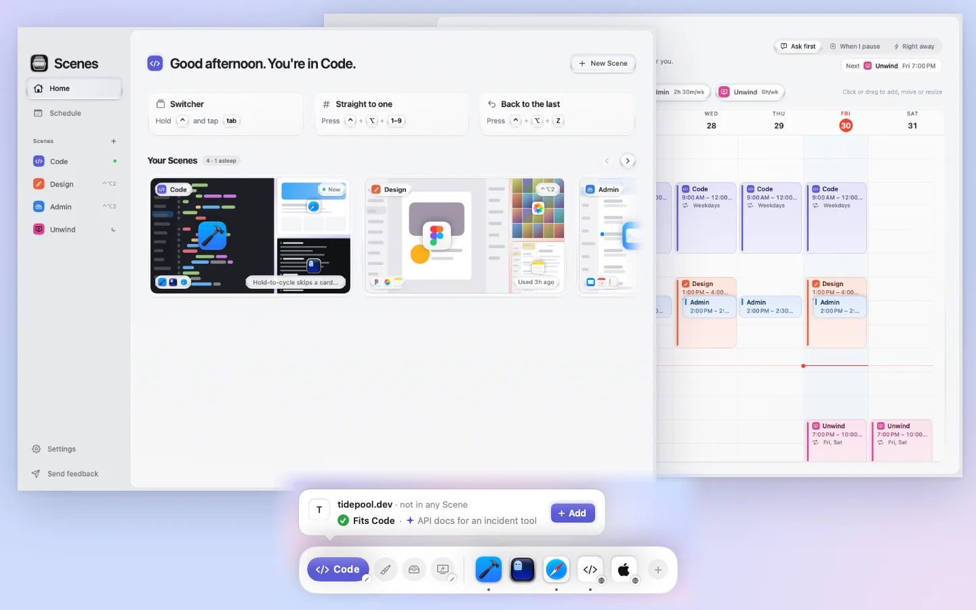Click the active Code pill in the dock

tap(338, 569)
